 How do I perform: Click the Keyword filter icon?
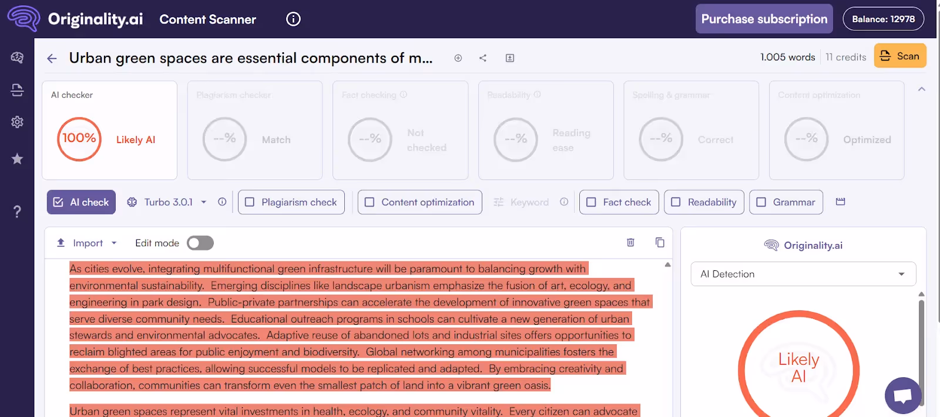(x=499, y=202)
